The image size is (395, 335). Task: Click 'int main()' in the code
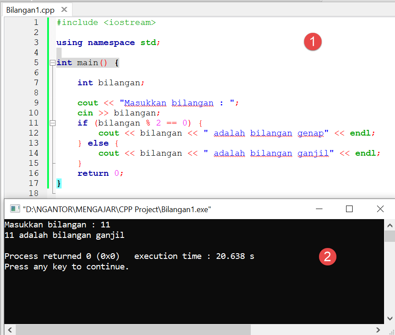[82, 63]
